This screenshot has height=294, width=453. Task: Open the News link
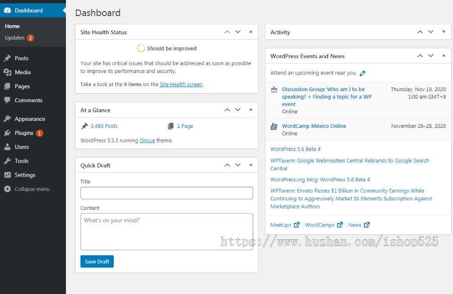point(355,225)
